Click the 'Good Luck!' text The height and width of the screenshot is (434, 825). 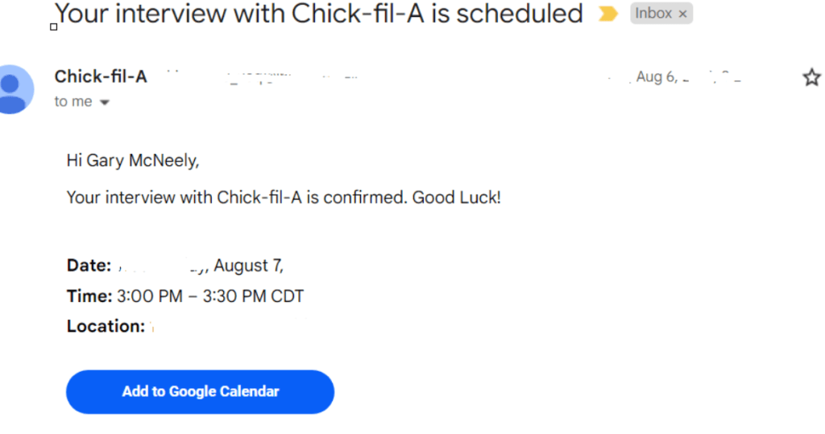(457, 197)
